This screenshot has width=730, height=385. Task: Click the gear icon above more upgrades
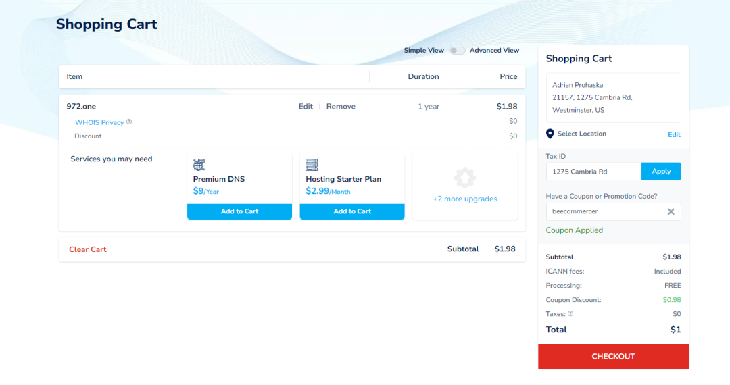464,178
